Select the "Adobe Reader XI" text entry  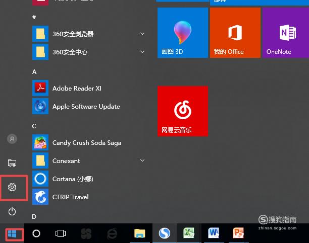77,89
